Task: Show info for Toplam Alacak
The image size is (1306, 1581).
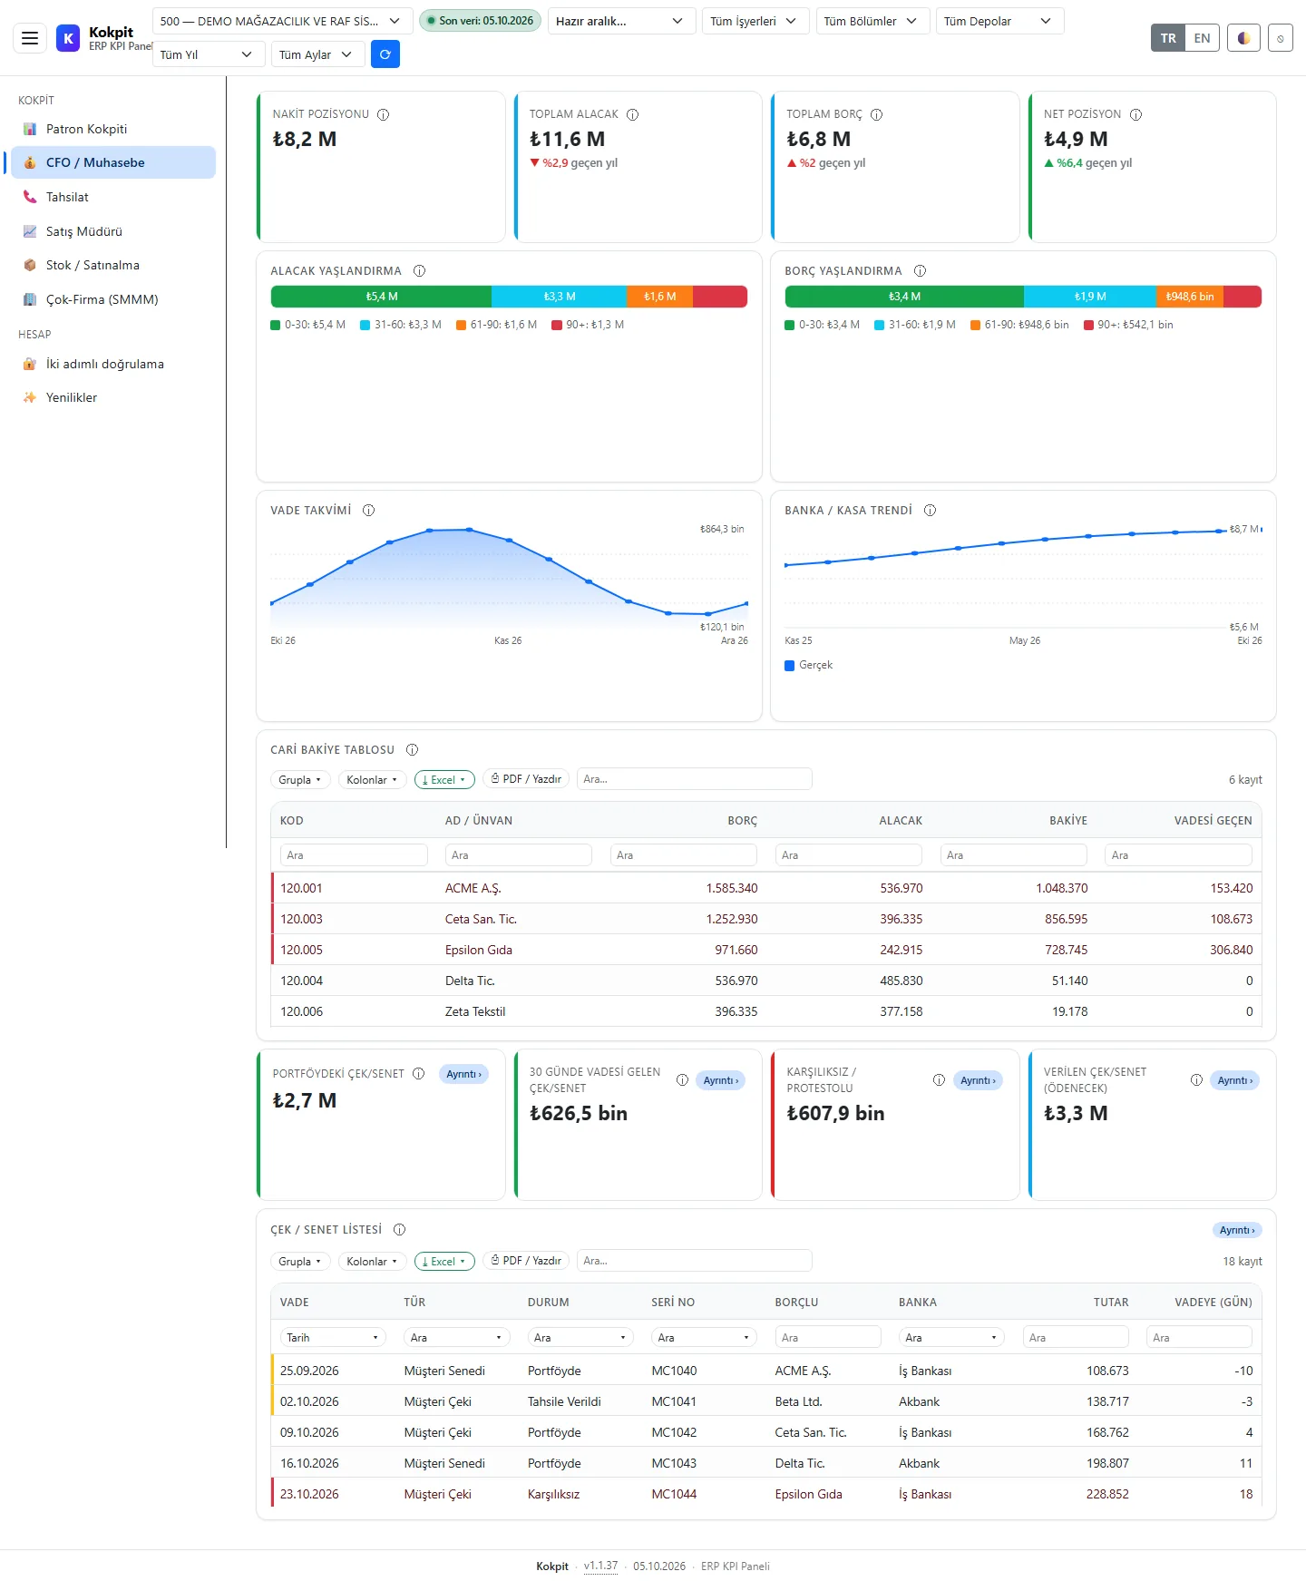Action: point(633,114)
